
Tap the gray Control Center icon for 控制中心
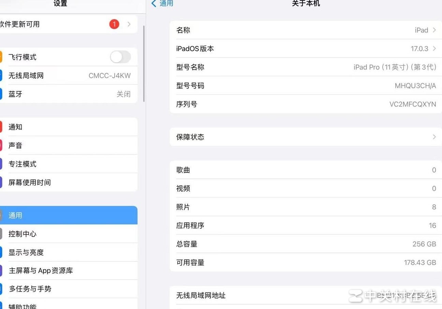(x=1, y=234)
